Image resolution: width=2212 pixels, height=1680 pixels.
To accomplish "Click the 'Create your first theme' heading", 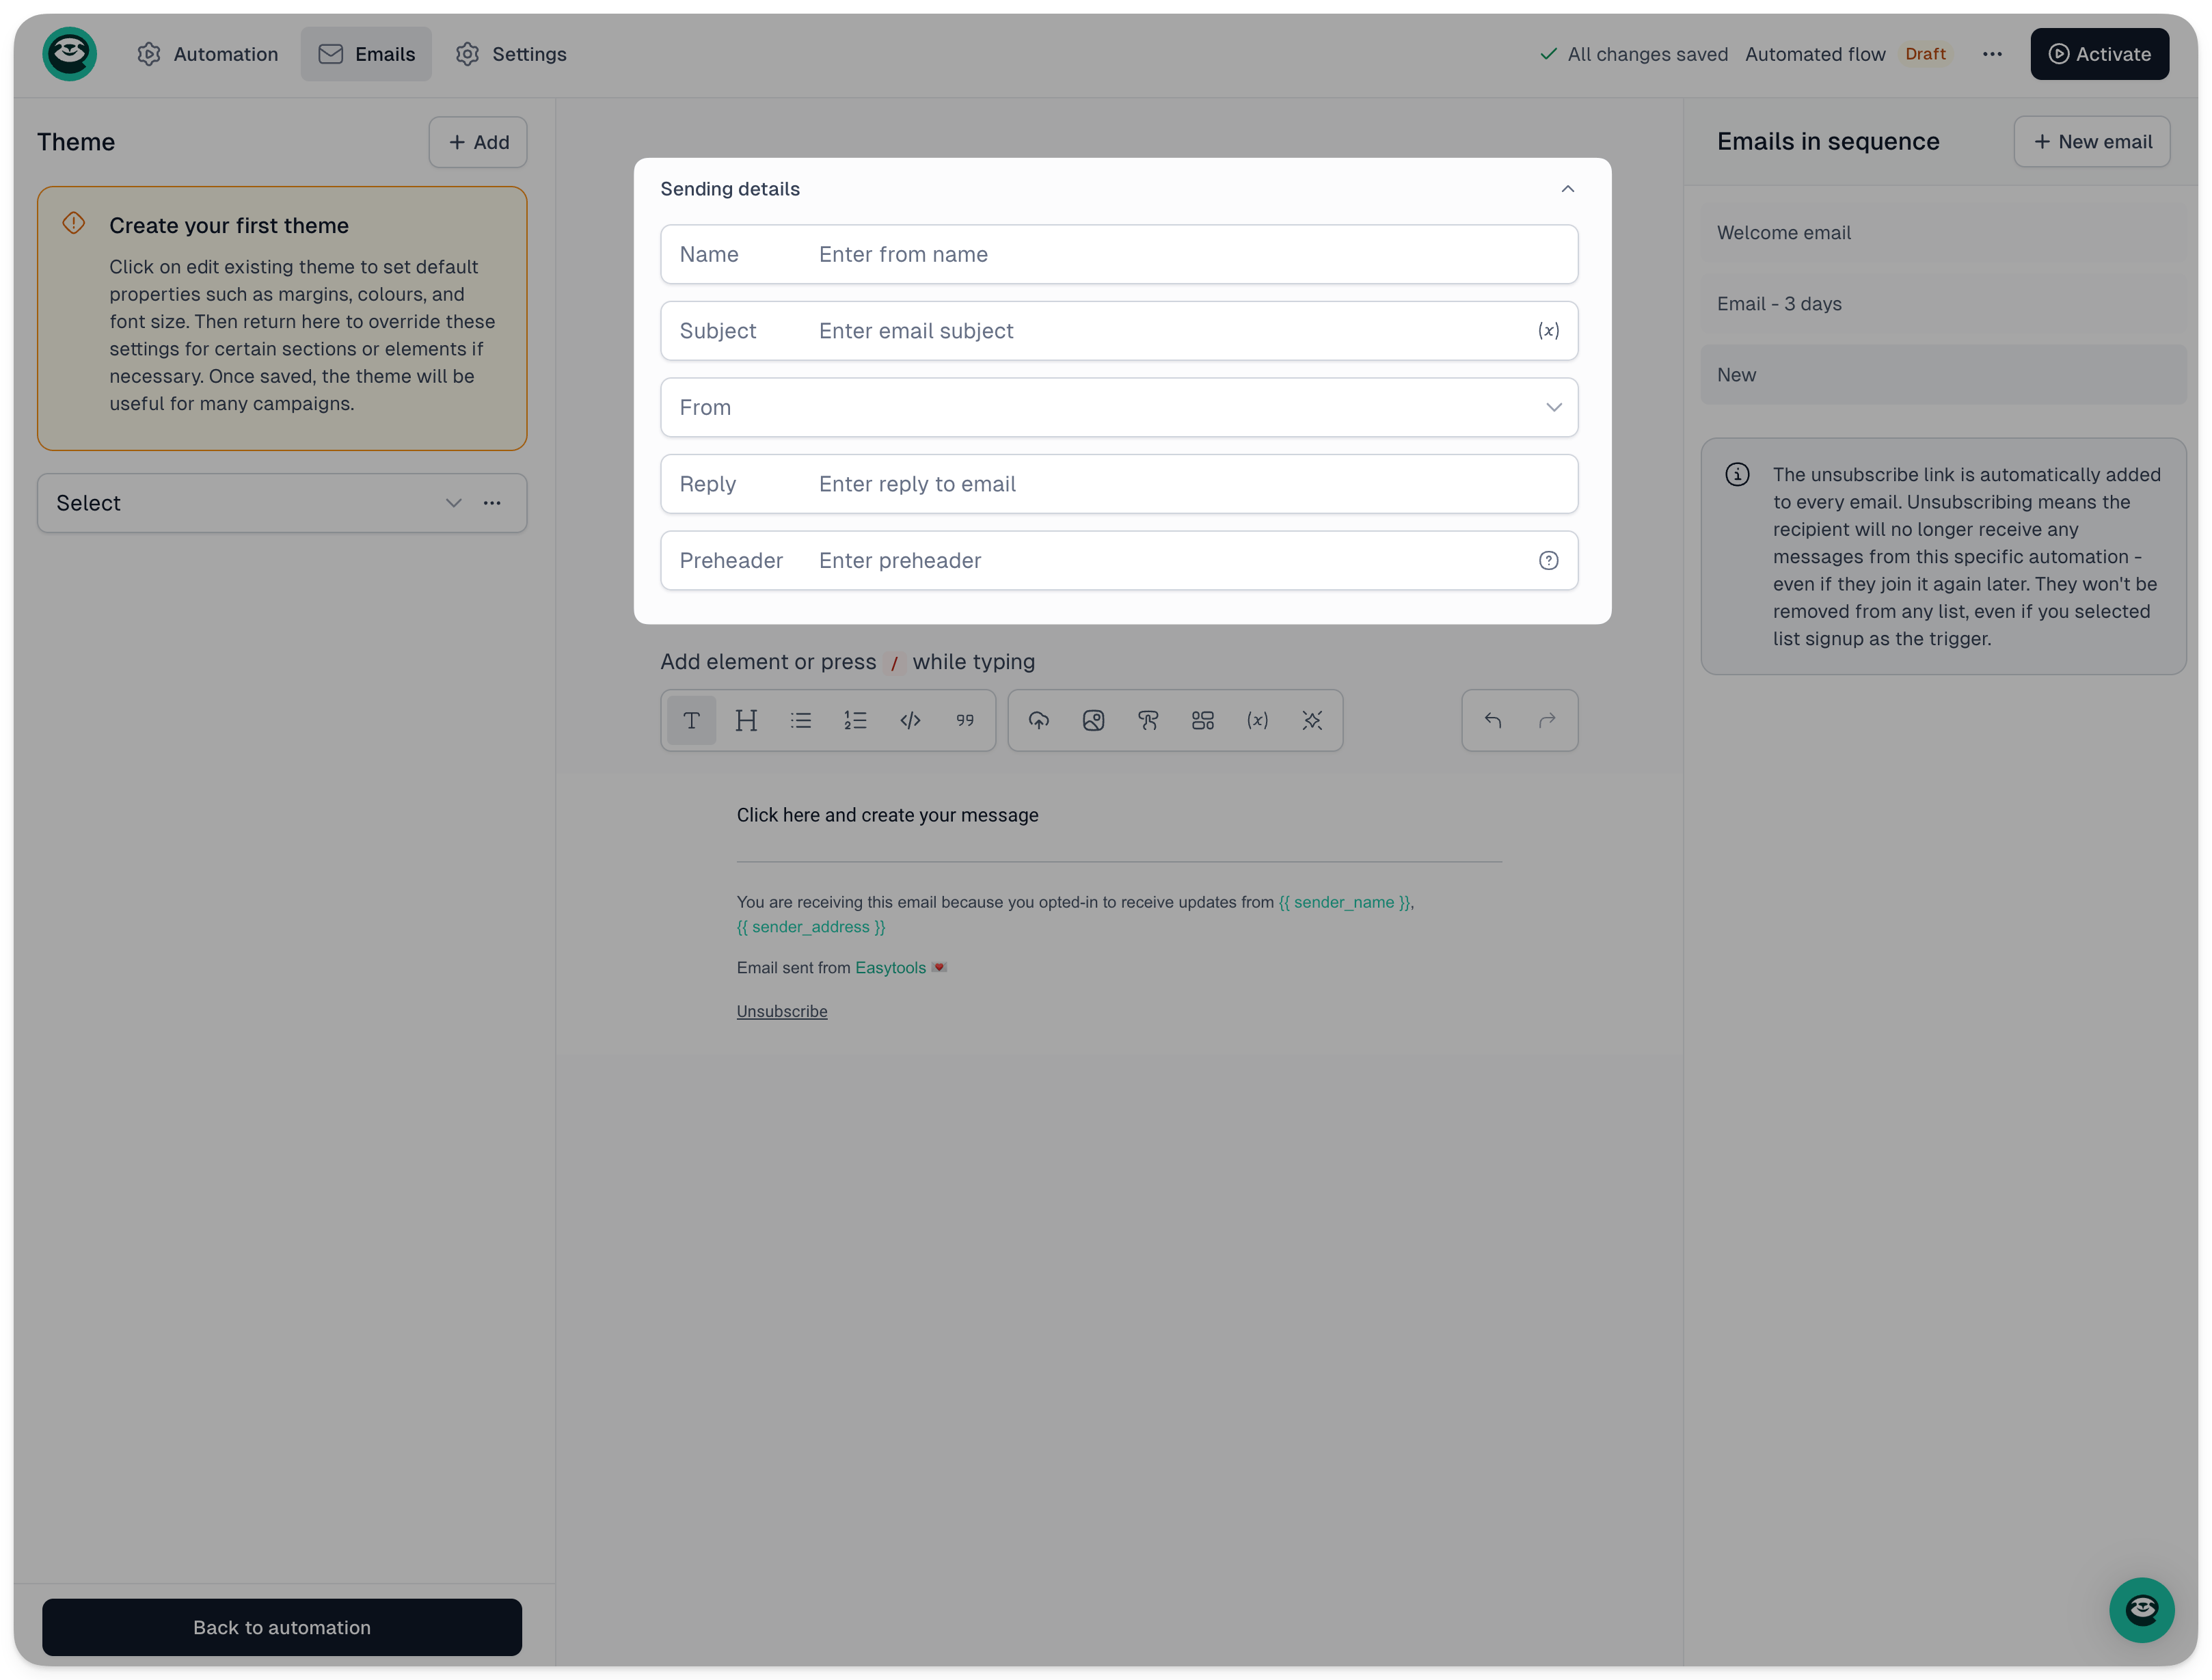I will tap(229, 226).
